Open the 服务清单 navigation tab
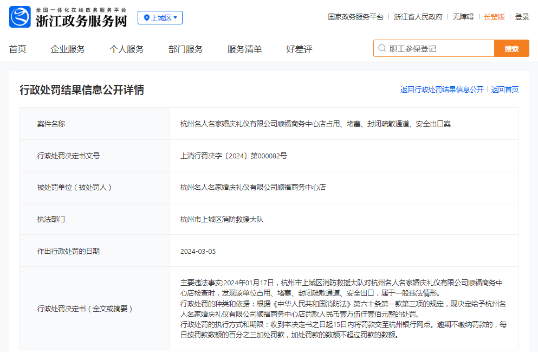 coord(245,49)
